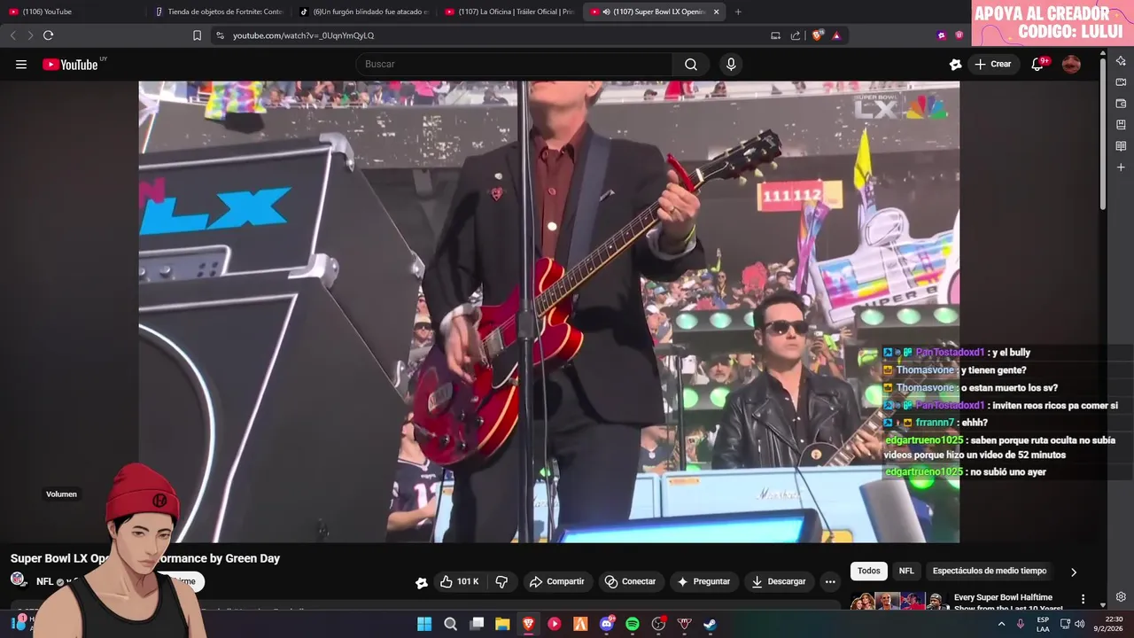1134x638 pixels.
Task: Open the YouTube hamburger guide menu
Action: click(x=21, y=64)
